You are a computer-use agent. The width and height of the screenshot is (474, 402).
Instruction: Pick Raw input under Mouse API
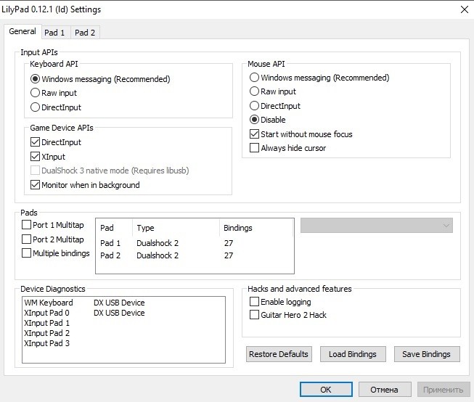click(x=254, y=91)
